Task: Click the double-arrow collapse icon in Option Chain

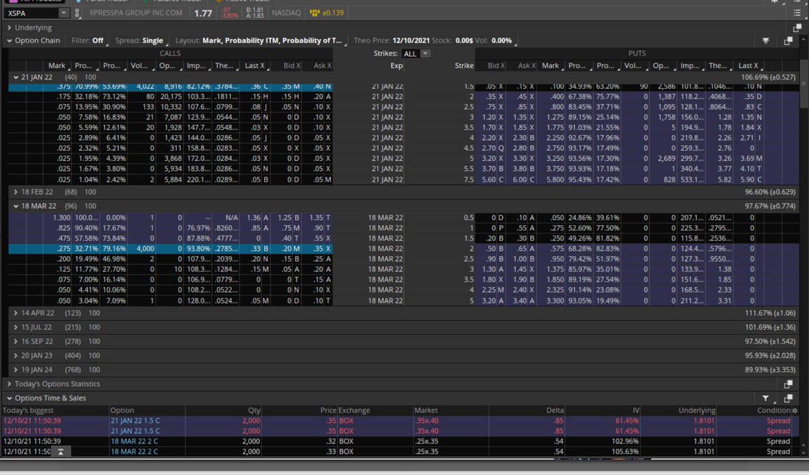Action: 765,40
